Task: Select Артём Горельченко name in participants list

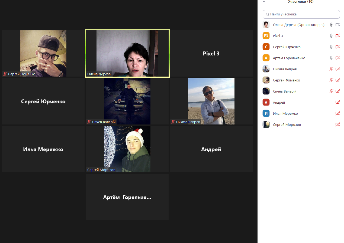Action: (x=289, y=58)
